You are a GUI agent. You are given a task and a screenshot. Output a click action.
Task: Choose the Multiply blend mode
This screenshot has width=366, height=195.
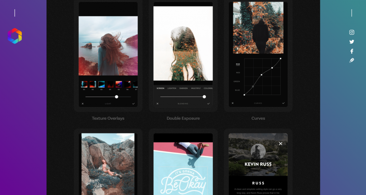click(x=196, y=89)
